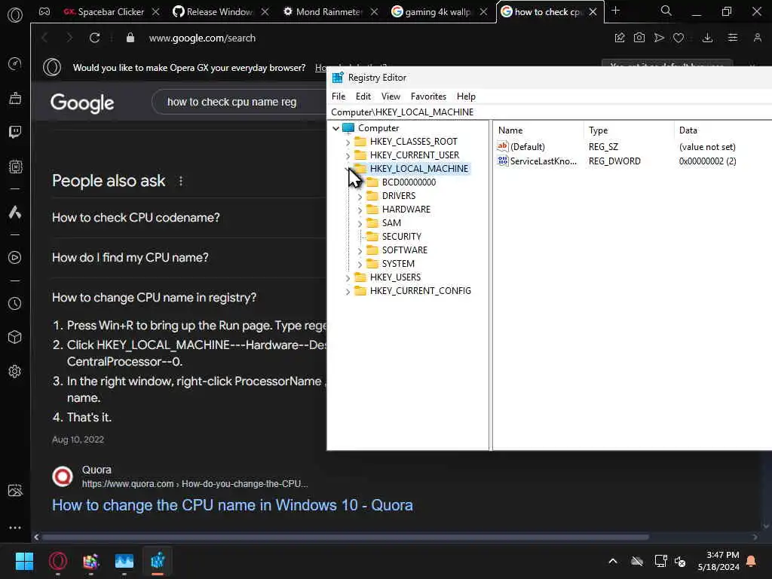Click the browser URL address field
Image resolution: width=772 pixels, height=579 pixels.
coord(202,38)
